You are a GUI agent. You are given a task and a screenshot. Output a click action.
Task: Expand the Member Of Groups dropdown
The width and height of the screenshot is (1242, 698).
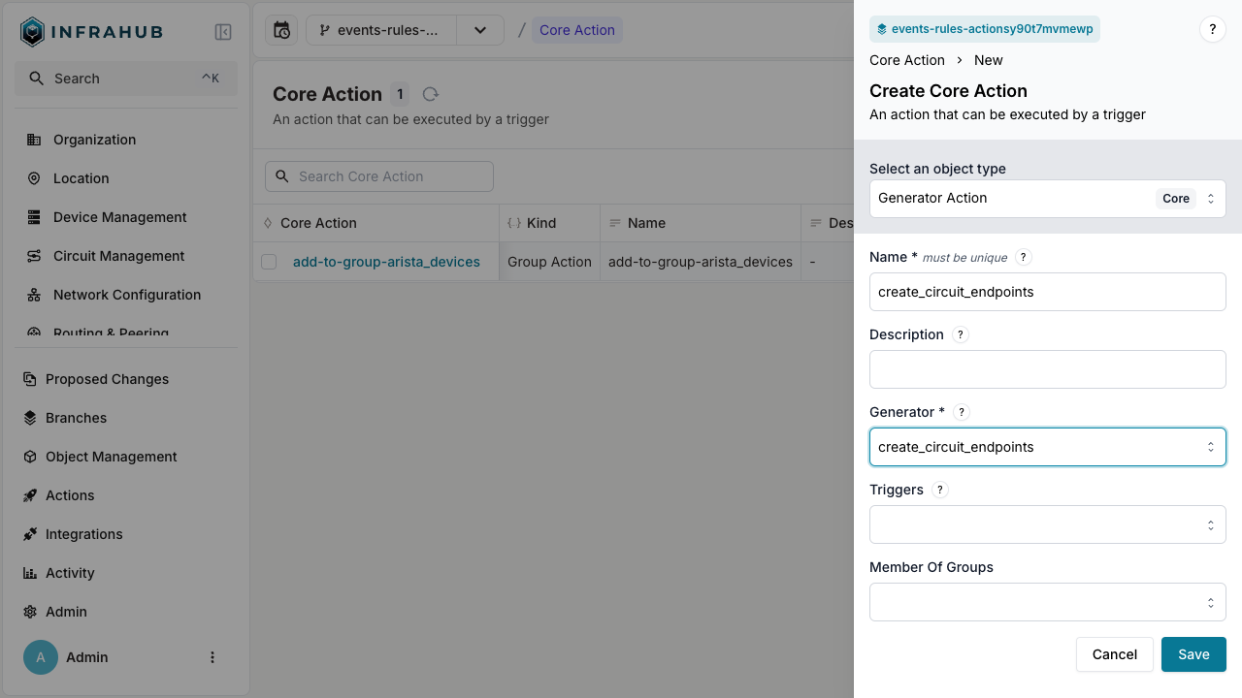click(x=1047, y=602)
